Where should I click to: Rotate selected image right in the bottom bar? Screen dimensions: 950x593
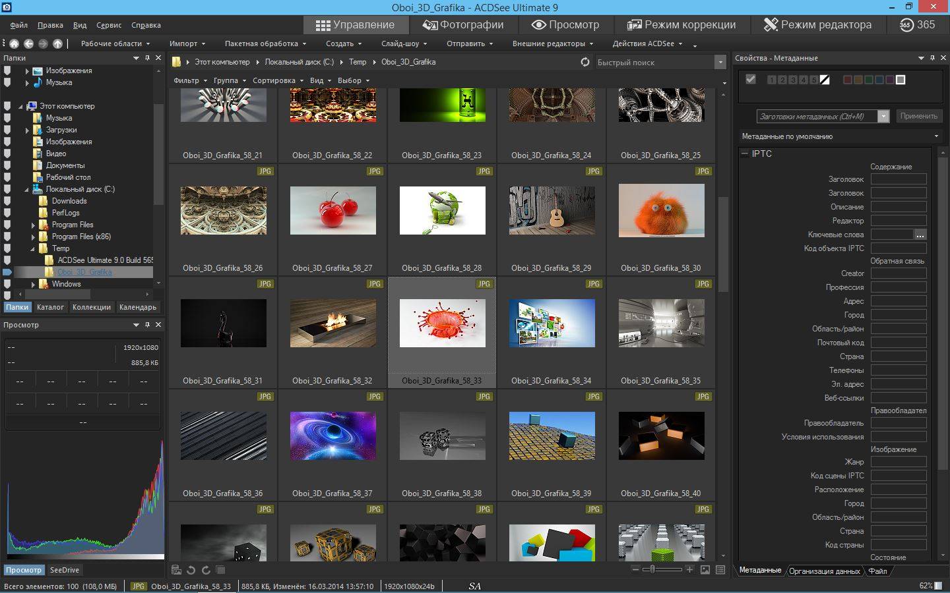[206, 570]
